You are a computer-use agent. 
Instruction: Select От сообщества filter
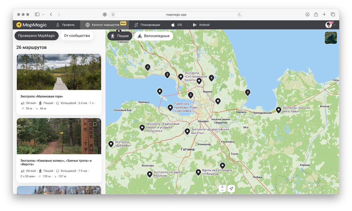tap(77, 36)
